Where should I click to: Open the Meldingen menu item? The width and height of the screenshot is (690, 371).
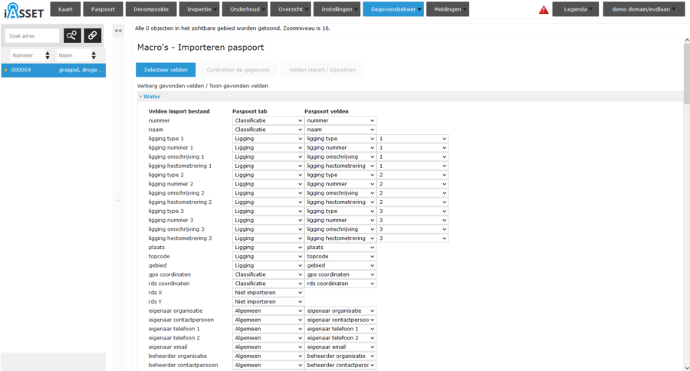tap(448, 9)
